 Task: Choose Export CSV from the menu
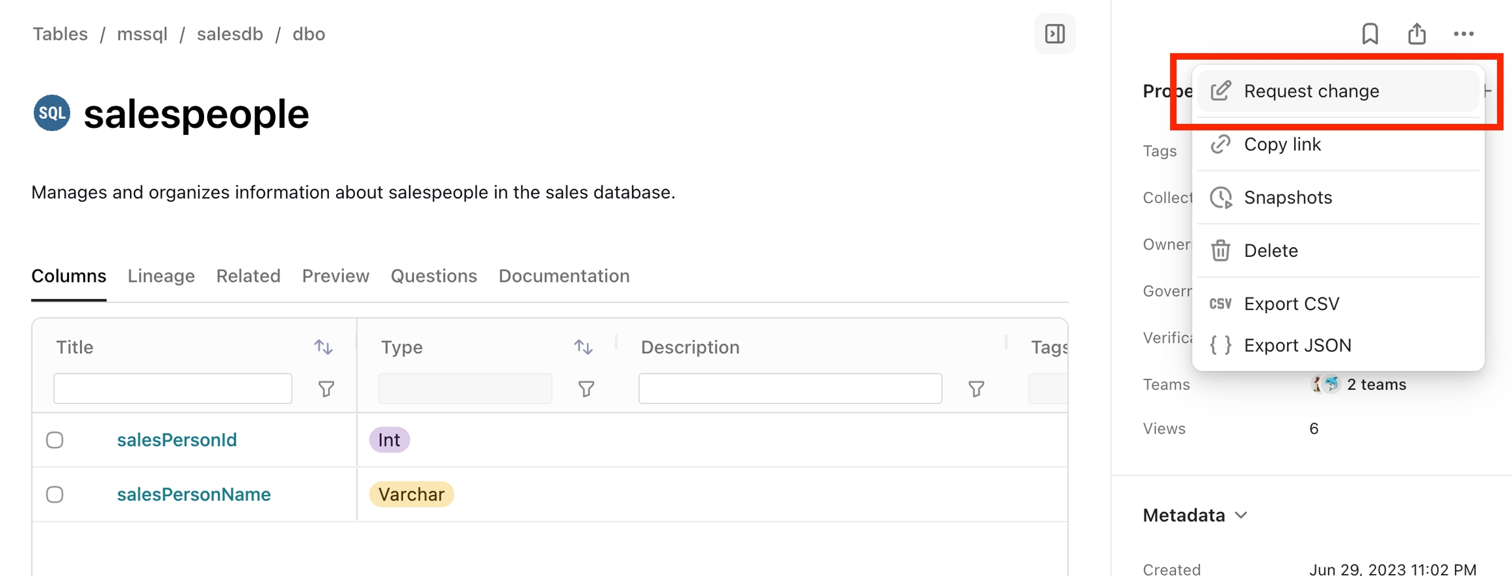tap(1291, 304)
